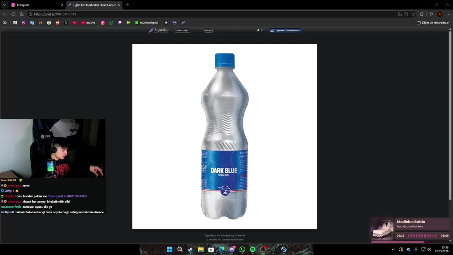Reload the page with the refresh icon
The width and height of the screenshot is (453, 255).
pos(13,14)
